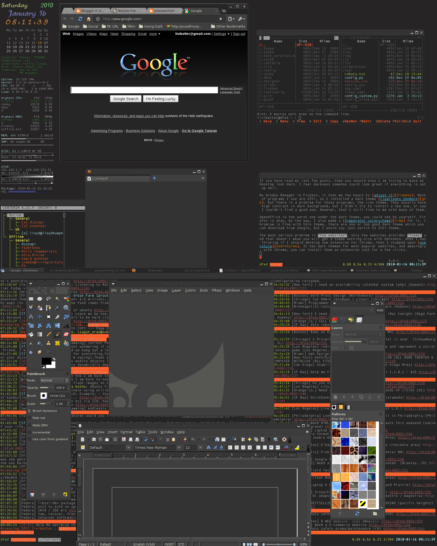Pick the Pencil tool in GIMP Toolbox
This screenshot has height=546, width=437.
point(49,334)
